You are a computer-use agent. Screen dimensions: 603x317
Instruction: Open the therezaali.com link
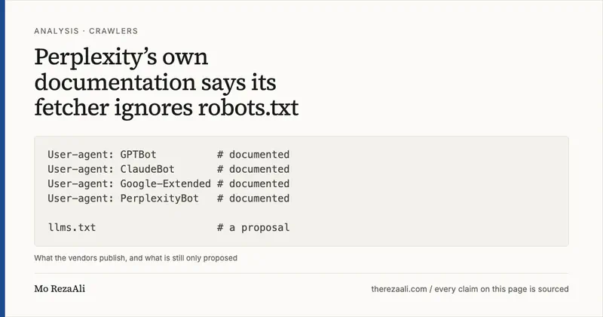[x=399, y=289]
